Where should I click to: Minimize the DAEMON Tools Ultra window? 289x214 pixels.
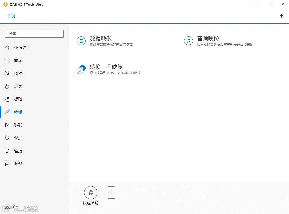[x=258, y=4]
